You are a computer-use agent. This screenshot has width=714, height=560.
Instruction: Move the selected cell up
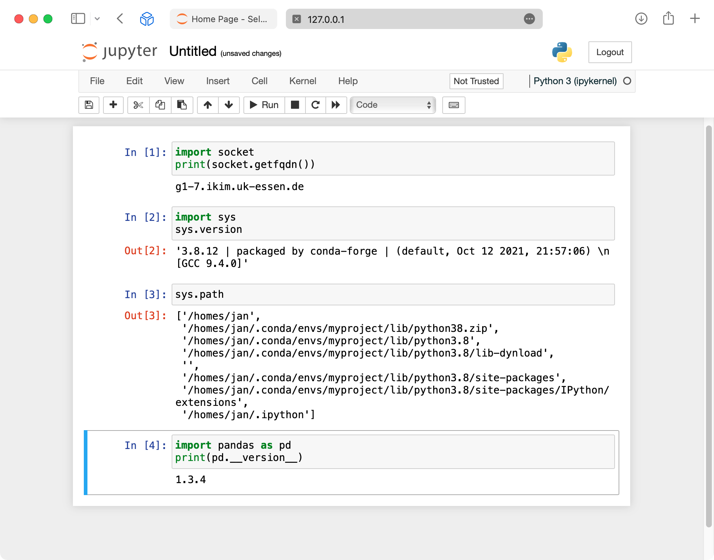pyautogui.click(x=208, y=105)
